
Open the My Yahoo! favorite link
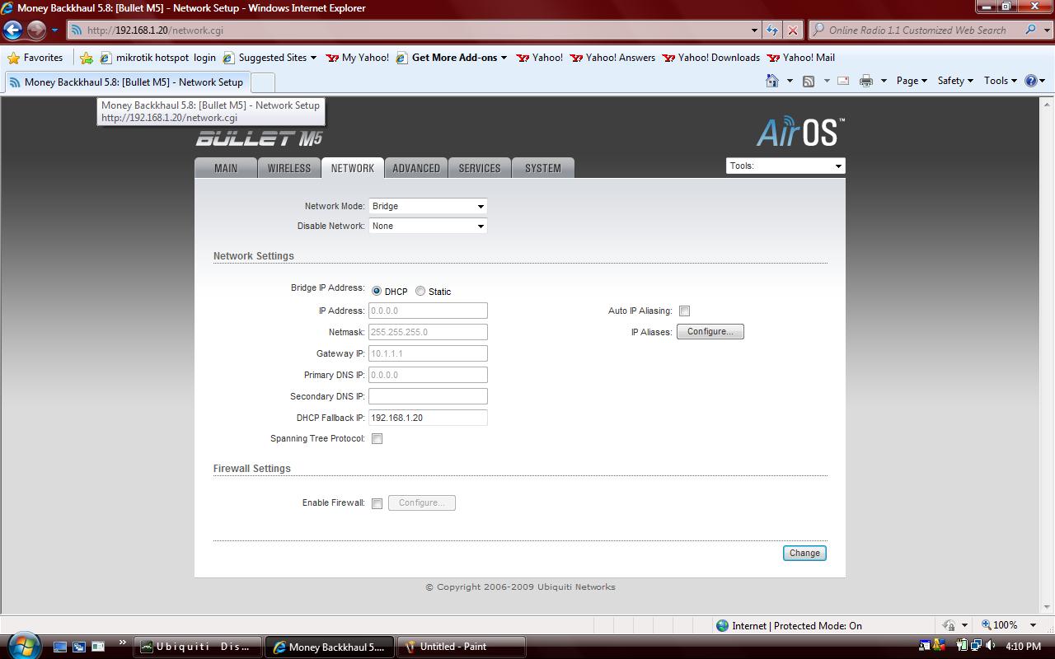(x=358, y=58)
